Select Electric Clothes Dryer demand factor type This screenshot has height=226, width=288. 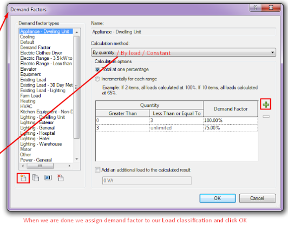pos(41,53)
